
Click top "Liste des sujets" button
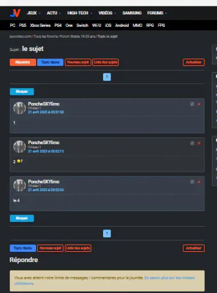[105, 62]
